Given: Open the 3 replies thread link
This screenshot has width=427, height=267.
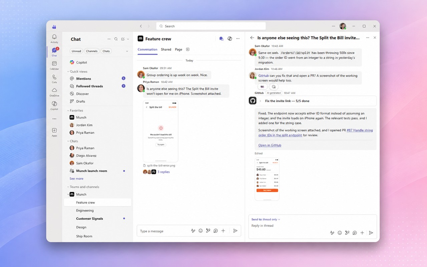Looking at the screenshot, I should tap(163, 172).
